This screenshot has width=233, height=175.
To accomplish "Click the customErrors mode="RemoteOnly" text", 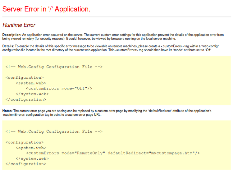I will [x=66, y=153].
